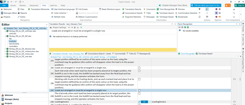Show Messages window from ribbon
Image resolution: width=245 pixels, height=105 pixels.
[x=149, y=17]
